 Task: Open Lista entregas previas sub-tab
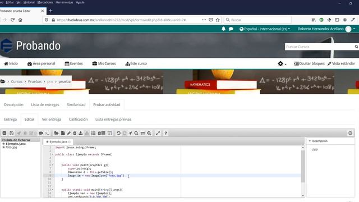point(113,120)
